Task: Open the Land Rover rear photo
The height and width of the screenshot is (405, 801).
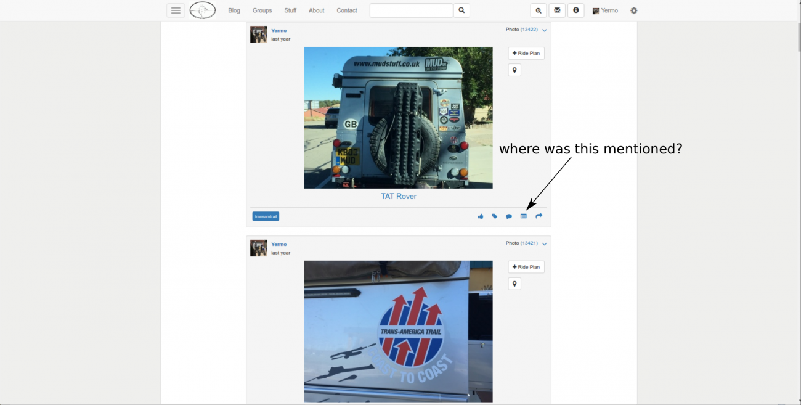Action: point(399,118)
